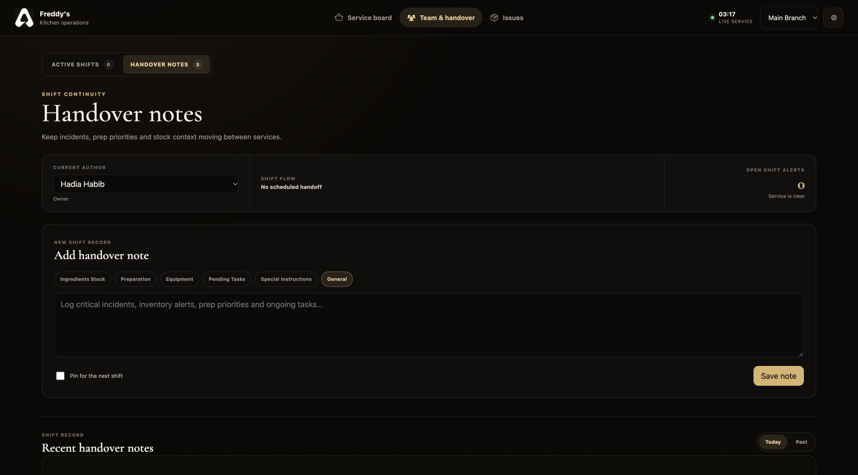Click the No scheduled handoff text
858x475 pixels.
coord(291,187)
